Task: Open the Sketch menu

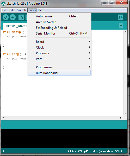Action: pos(21,10)
